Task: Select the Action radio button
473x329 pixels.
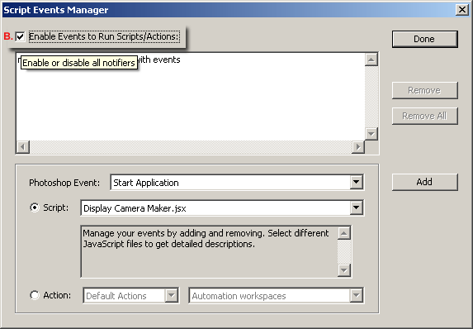Action: click(x=35, y=295)
